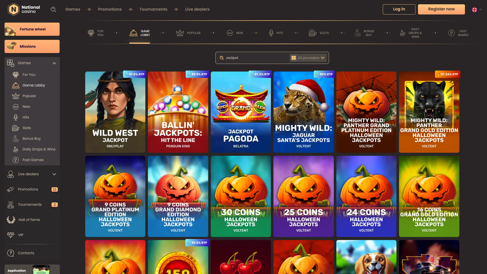
Task: Select the Fortune wheel sidebar icon
Action: 10,29
